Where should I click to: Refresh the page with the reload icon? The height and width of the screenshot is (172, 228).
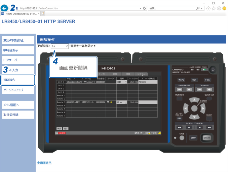(x=144, y=8)
